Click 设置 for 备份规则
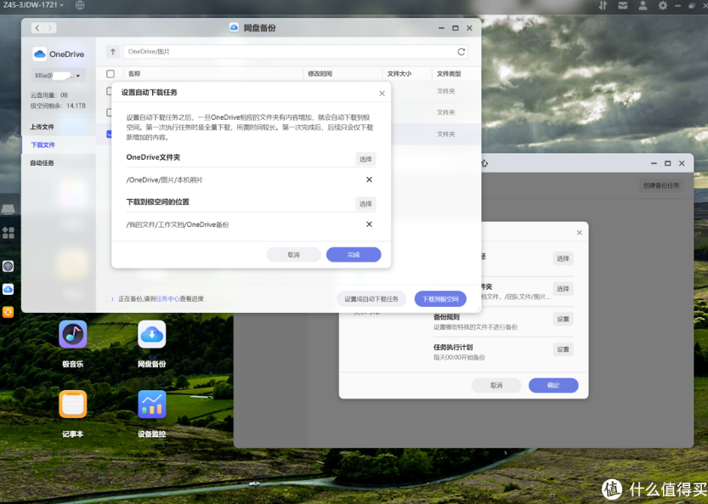 coord(563,319)
